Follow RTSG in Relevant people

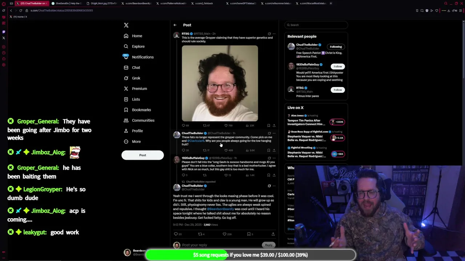pyautogui.click(x=338, y=90)
